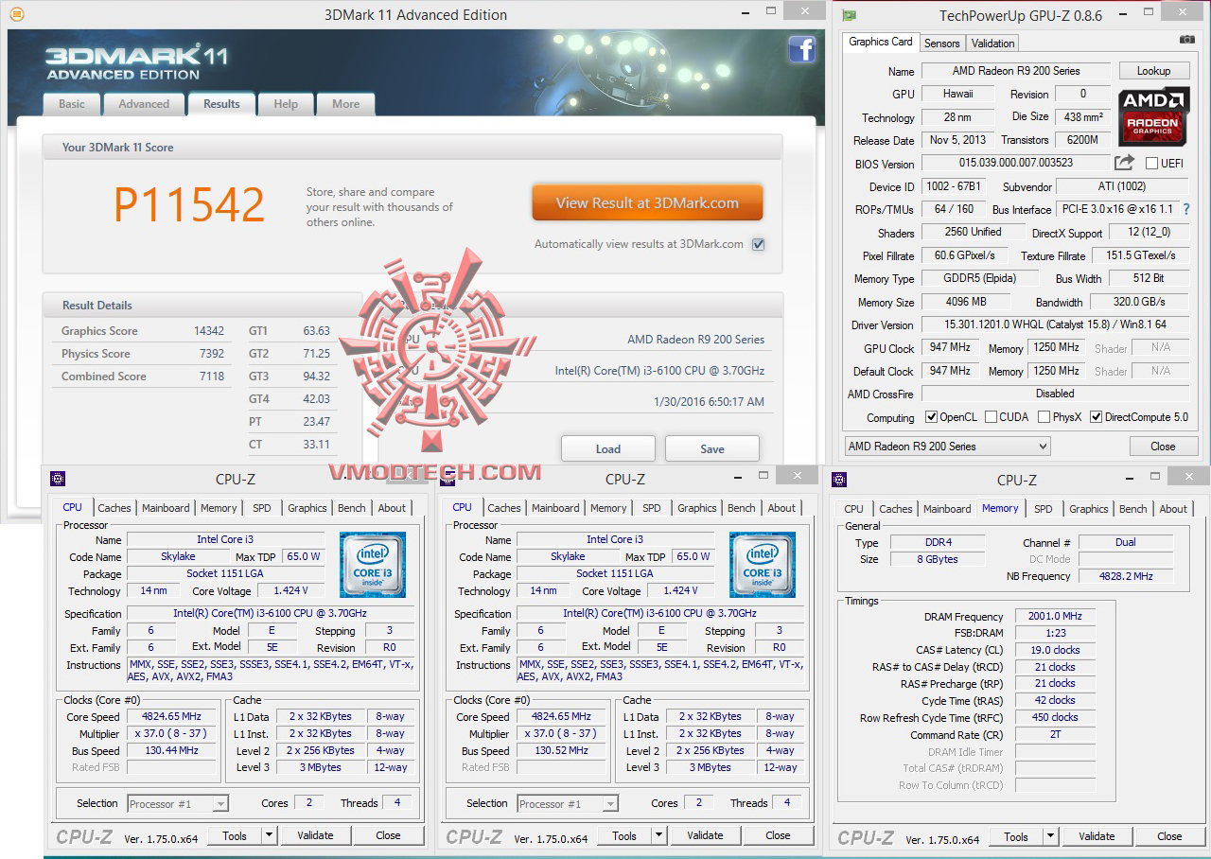This screenshot has width=1211, height=859.
Task: Click View Result at 3DMark.com button
Action: click(x=647, y=202)
